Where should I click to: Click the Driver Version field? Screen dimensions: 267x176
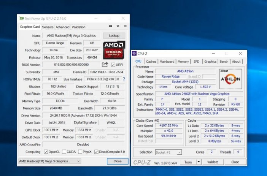83,116
